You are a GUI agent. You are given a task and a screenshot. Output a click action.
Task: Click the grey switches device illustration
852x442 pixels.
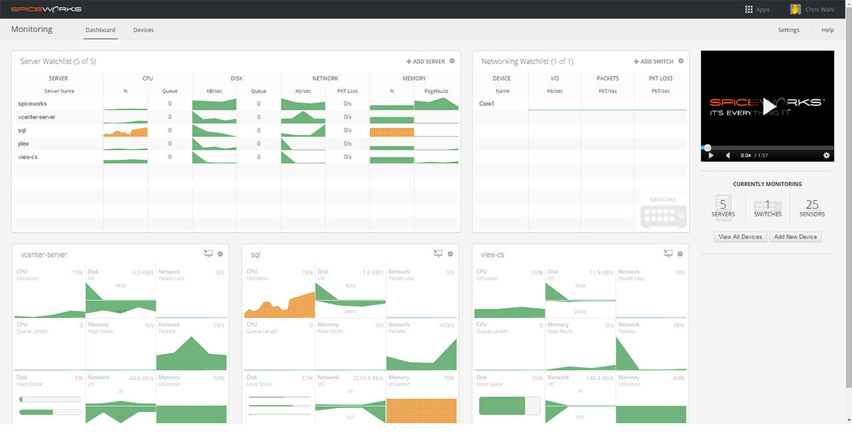click(664, 216)
